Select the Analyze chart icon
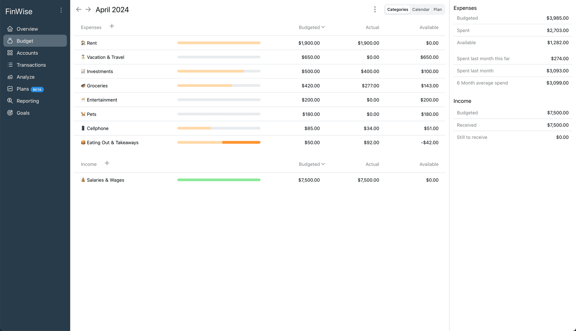Image resolution: width=576 pixels, height=331 pixels. pyautogui.click(x=10, y=77)
